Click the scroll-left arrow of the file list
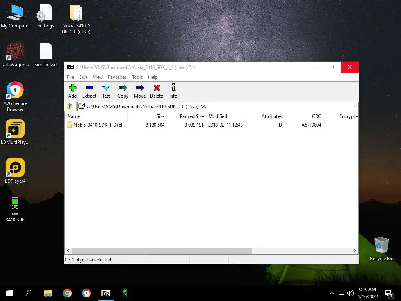The image size is (401, 301). click(x=68, y=250)
